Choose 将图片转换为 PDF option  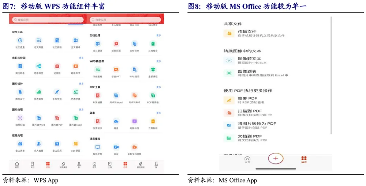coord(250,125)
